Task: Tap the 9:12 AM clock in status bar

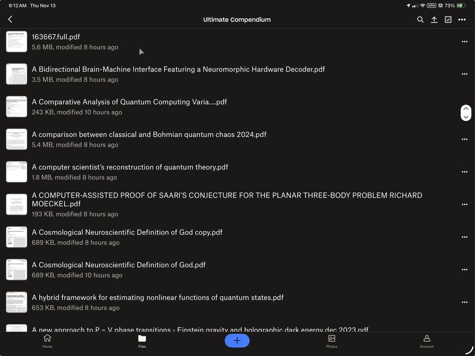Action: [x=17, y=6]
